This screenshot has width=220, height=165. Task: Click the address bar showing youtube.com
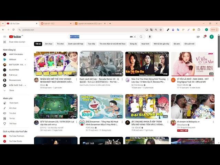81,30
